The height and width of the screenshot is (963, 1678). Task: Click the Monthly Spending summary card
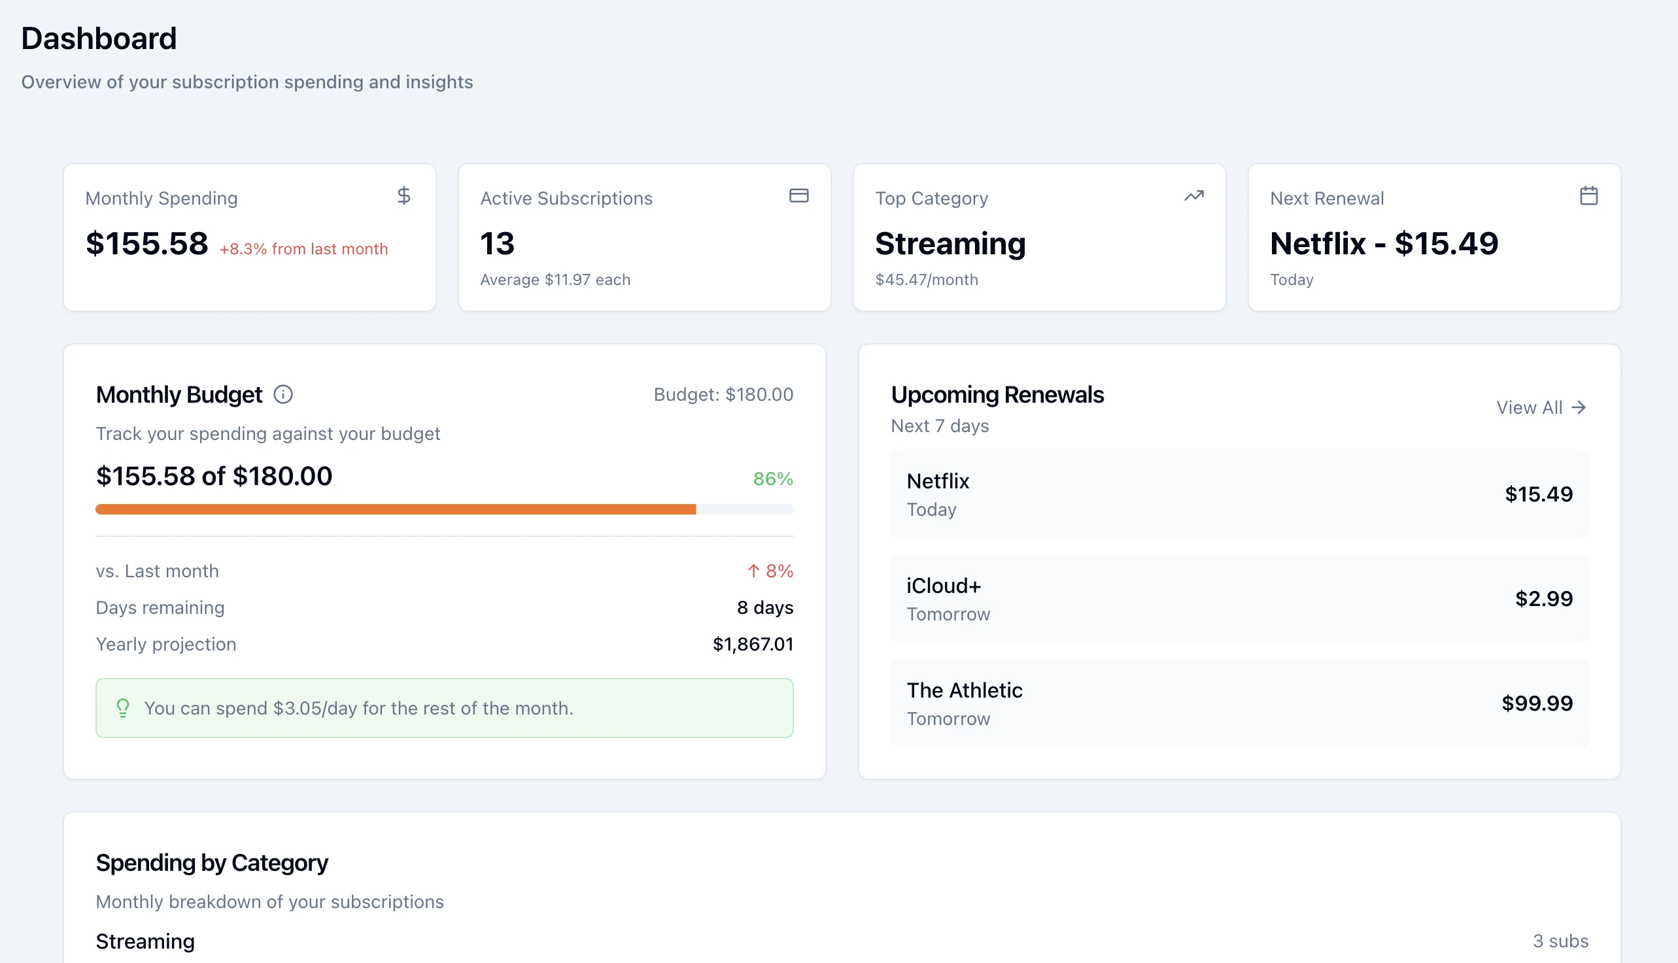tap(248, 237)
